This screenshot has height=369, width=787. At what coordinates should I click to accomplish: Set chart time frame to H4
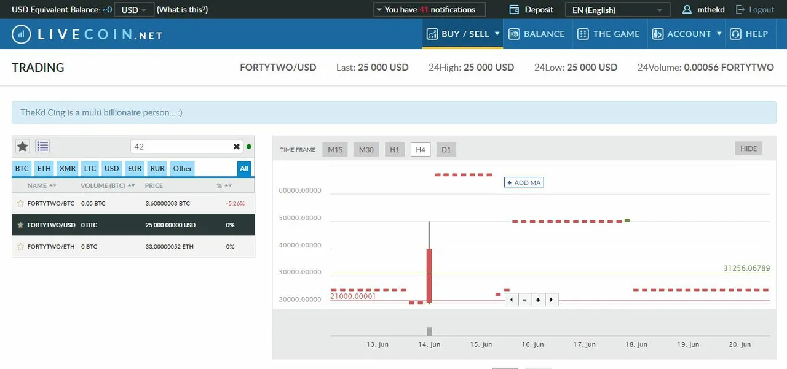[x=421, y=150]
